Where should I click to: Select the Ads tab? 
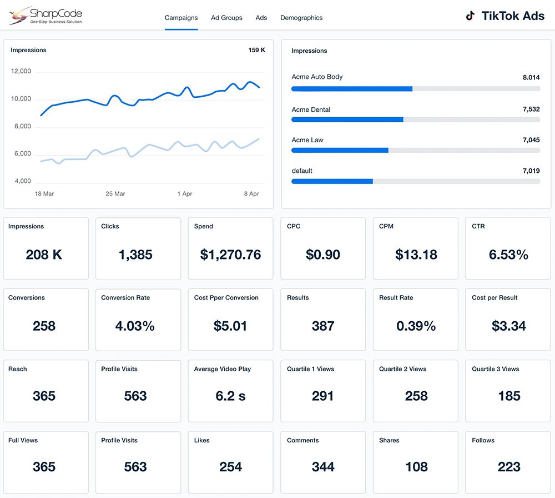tap(261, 18)
